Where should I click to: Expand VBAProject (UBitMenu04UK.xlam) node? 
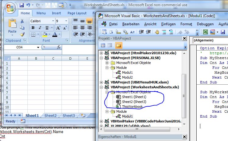[101, 82]
